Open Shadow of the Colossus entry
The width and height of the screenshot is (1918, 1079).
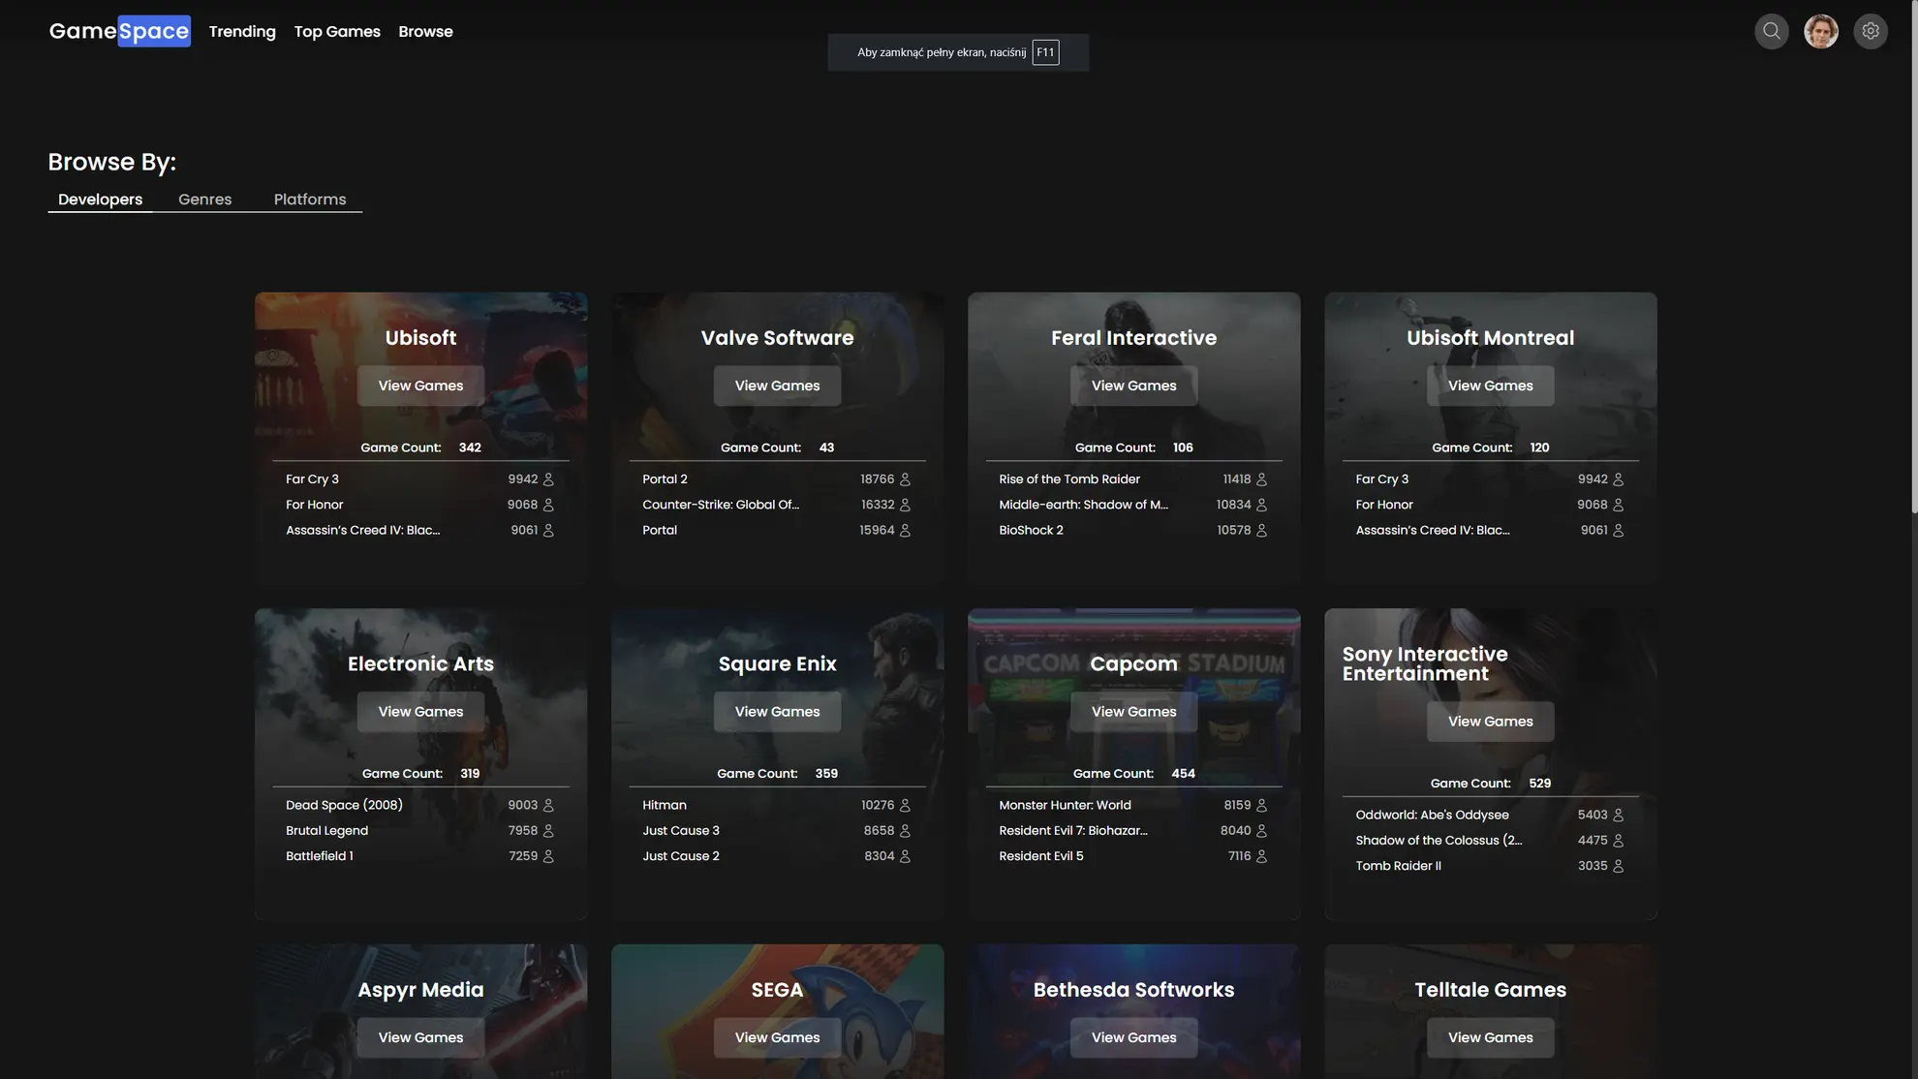[x=1438, y=841]
